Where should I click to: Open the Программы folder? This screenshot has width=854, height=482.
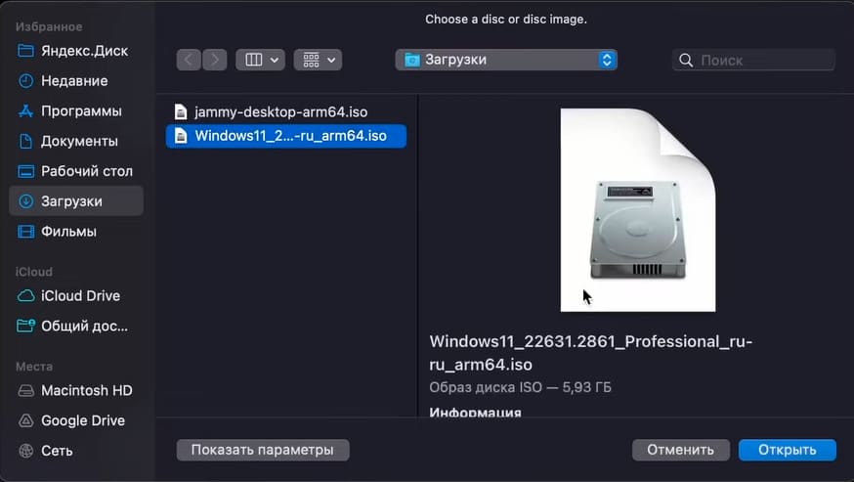[x=81, y=111]
